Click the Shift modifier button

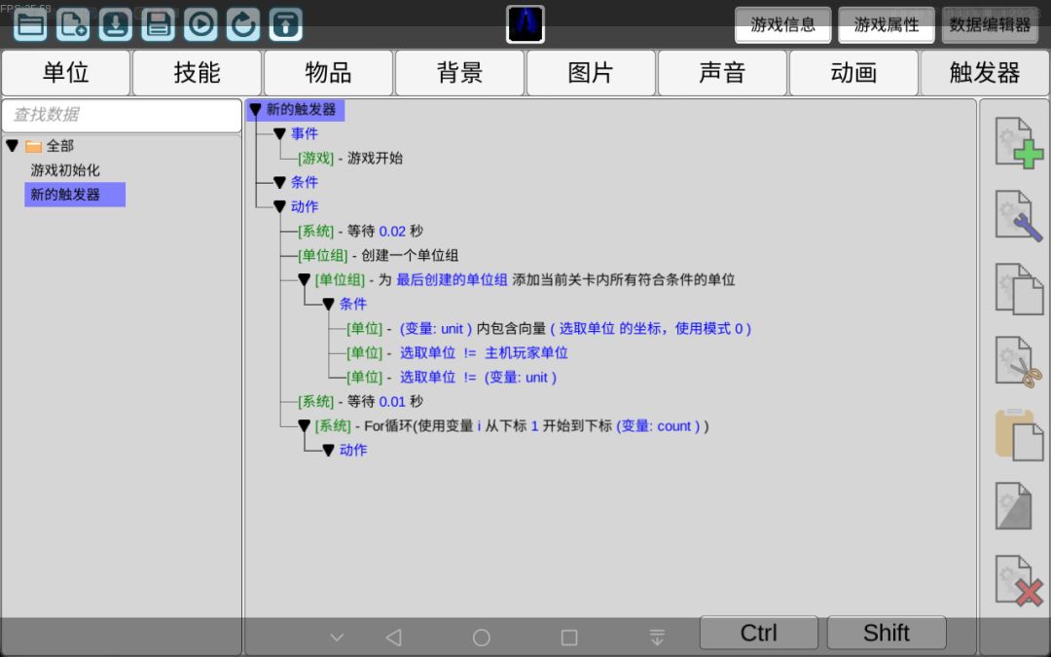tap(887, 633)
